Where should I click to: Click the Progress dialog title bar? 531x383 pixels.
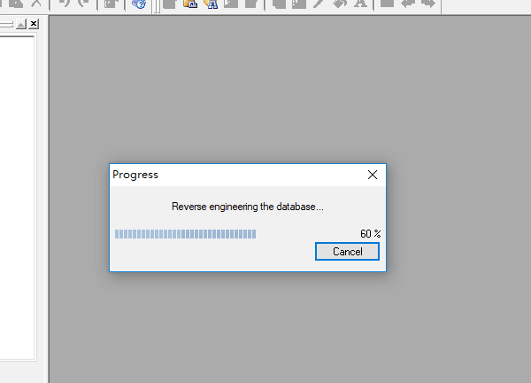point(237,175)
